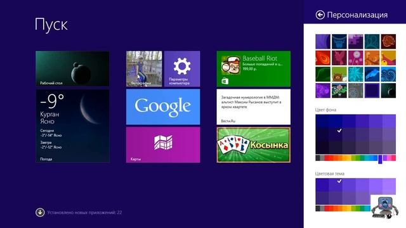Pick the blue spiral waves background pattern
Screen dimensions: 406x228
pyautogui.click(x=388, y=74)
